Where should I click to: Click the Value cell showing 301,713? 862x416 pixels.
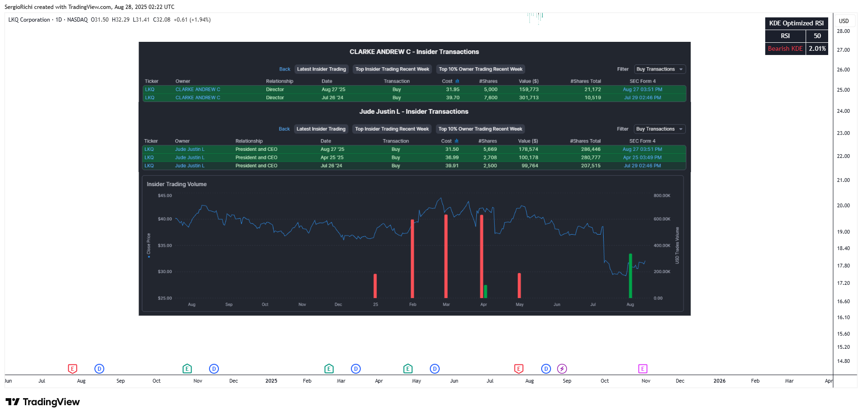[x=529, y=98]
